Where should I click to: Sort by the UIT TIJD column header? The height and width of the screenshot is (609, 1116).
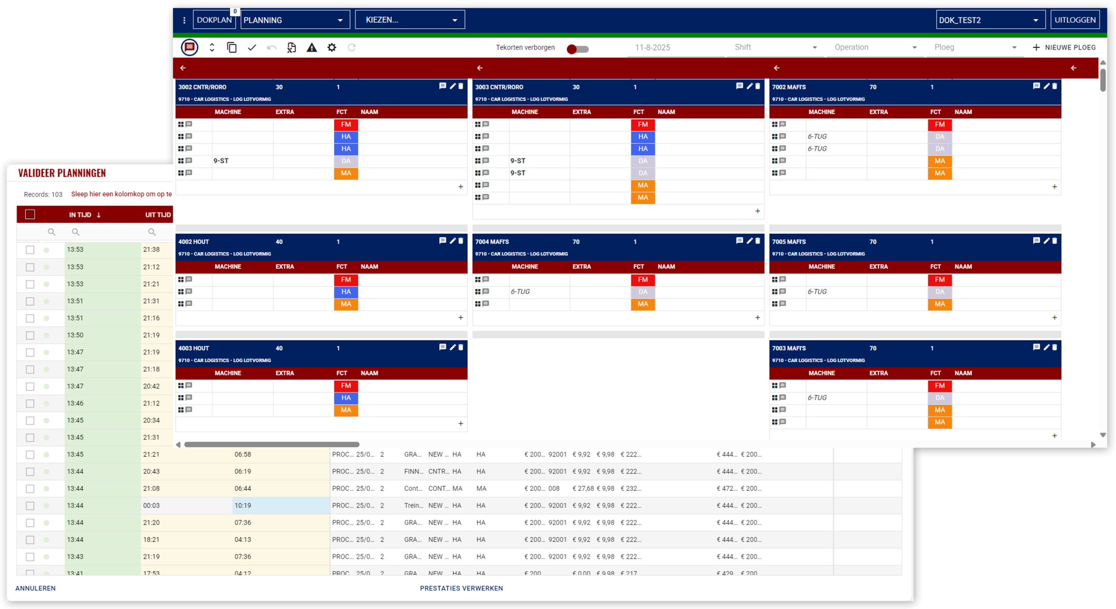(x=158, y=215)
